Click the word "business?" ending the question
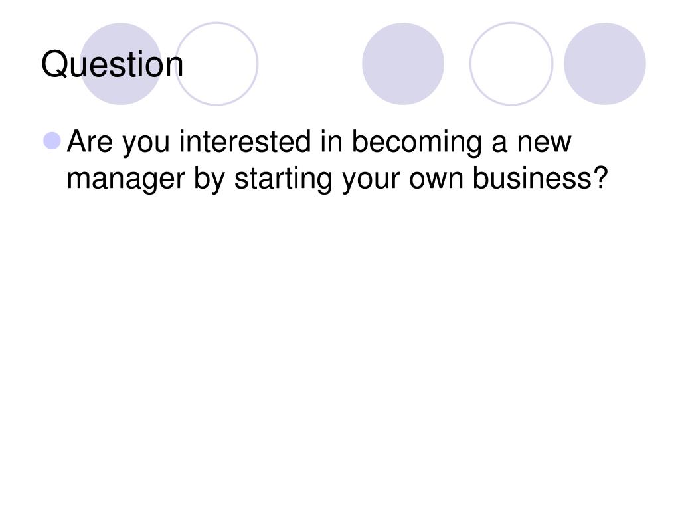 tap(540, 178)
